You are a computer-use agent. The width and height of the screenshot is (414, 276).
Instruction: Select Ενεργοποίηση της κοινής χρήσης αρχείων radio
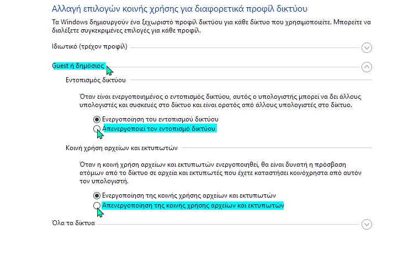click(97, 195)
